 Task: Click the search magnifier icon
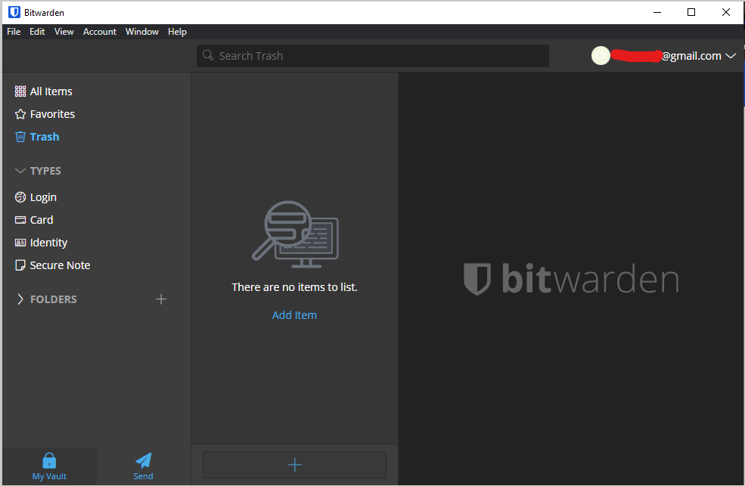point(208,55)
